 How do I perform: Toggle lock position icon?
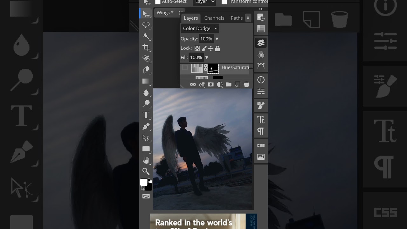point(211,48)
